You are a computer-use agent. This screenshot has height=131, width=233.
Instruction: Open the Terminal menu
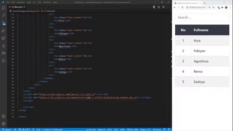[x=47, y=2]
